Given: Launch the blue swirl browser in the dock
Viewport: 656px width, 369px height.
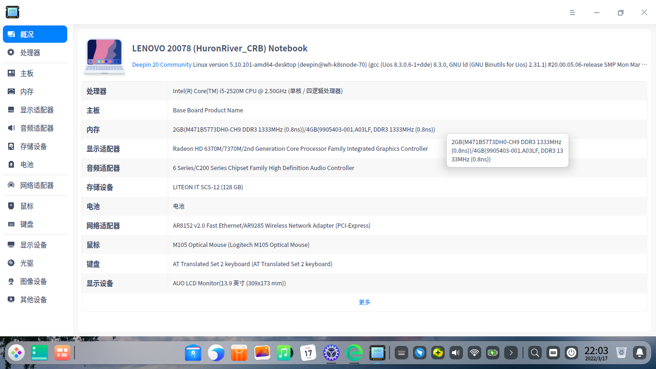Looking at the screenshot, I should [x=216, y=353].
